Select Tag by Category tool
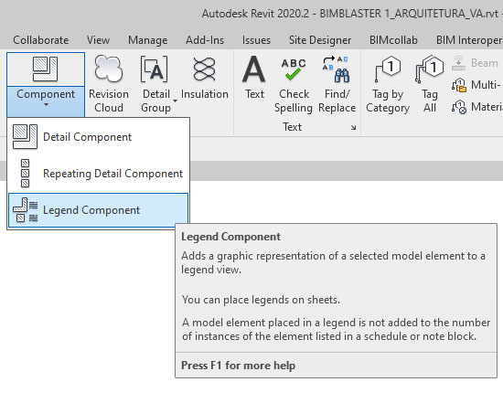 (388, 85)
